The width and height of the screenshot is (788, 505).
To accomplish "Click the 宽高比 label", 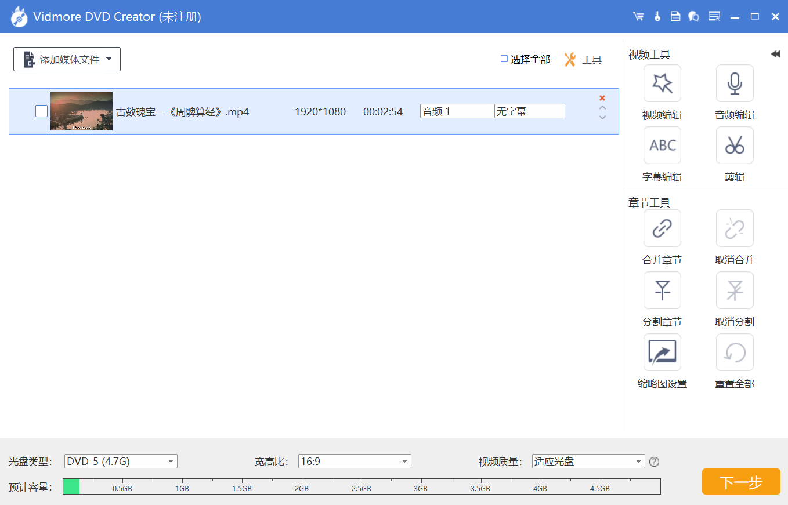I will (272, 462).
